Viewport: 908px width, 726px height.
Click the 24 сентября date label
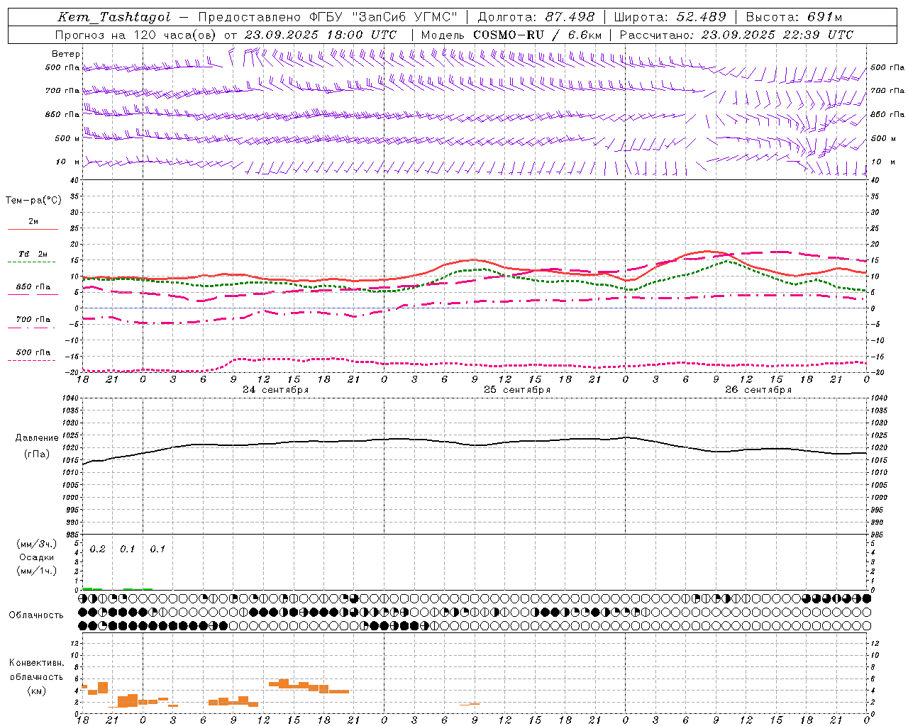coord(275,390)
